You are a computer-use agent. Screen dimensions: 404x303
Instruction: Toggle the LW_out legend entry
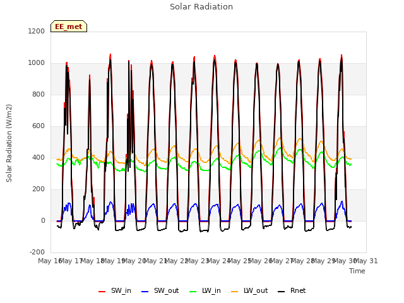(249, 290)
